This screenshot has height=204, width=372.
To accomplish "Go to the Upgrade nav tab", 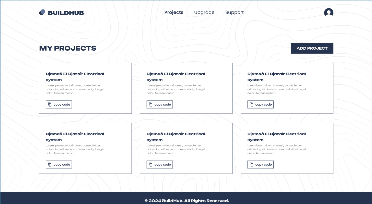I will coord(204,12).
